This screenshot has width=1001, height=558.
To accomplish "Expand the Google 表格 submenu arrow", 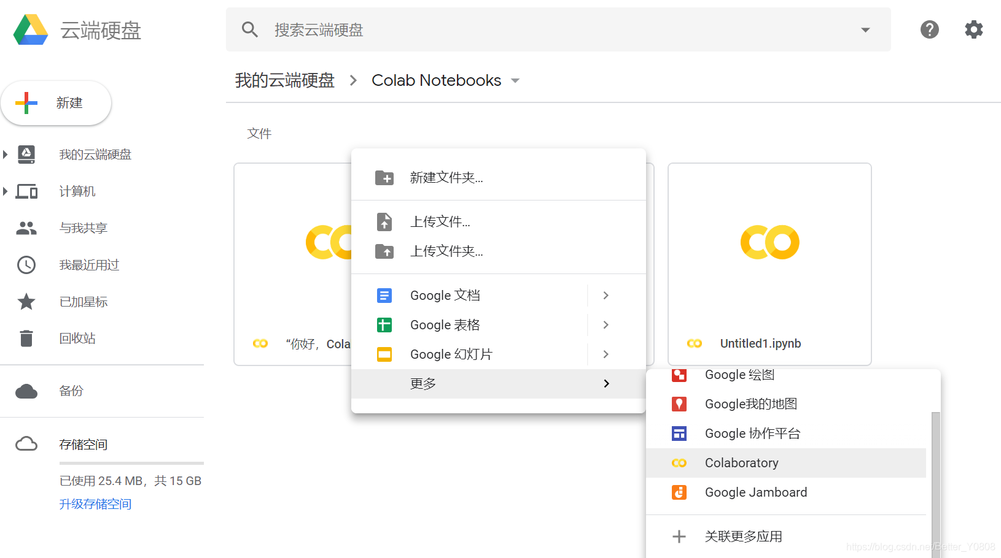I will (x=606, y=325).
